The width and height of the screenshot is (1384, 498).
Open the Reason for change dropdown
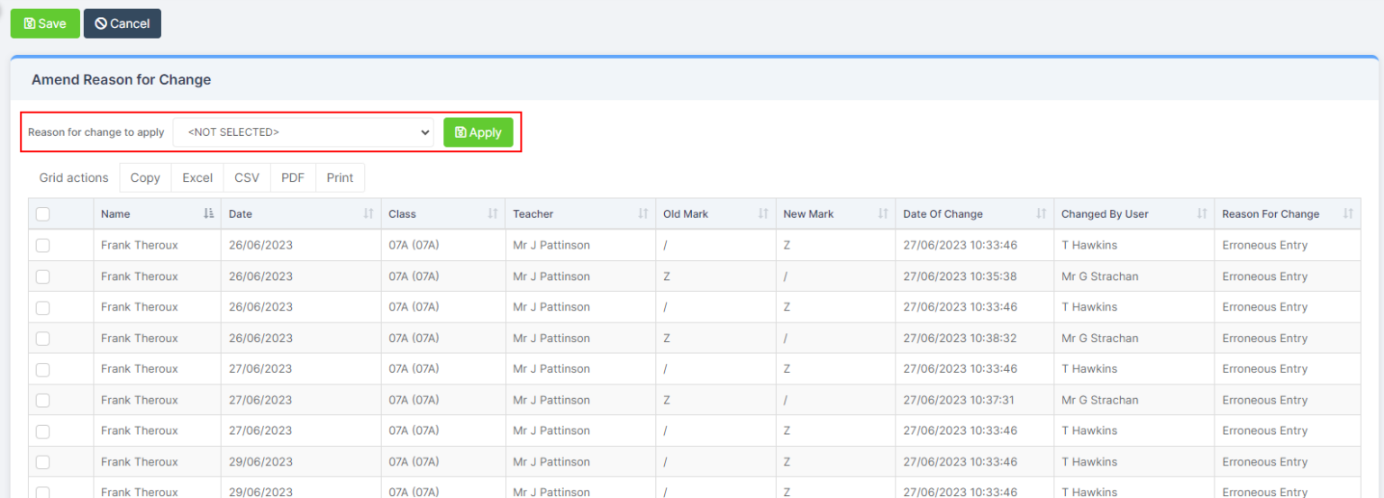[303, 132]
